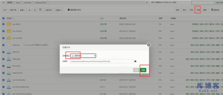
Task: Select the www breadcrumb segment
Action: coord(18,2)
